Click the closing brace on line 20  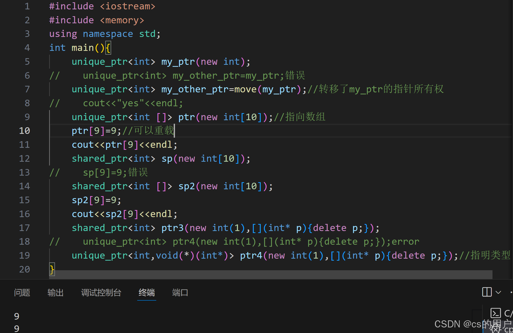tap(52, 269)
